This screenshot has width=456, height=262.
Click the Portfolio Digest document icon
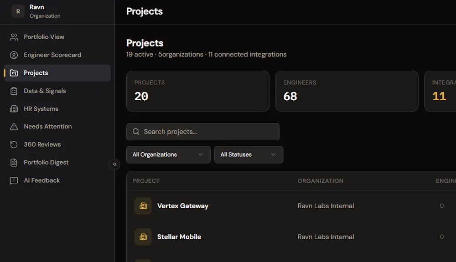pos(14,162)
